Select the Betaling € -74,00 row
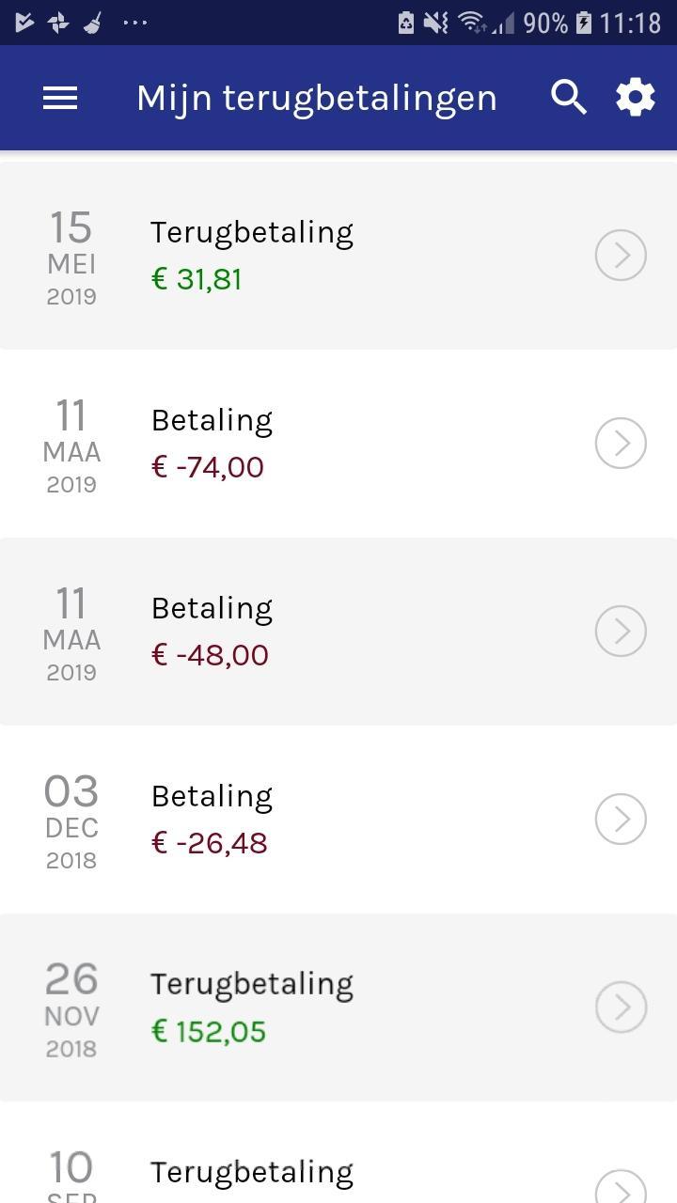Screen dimensions: 677x1203 coord(338,443)
